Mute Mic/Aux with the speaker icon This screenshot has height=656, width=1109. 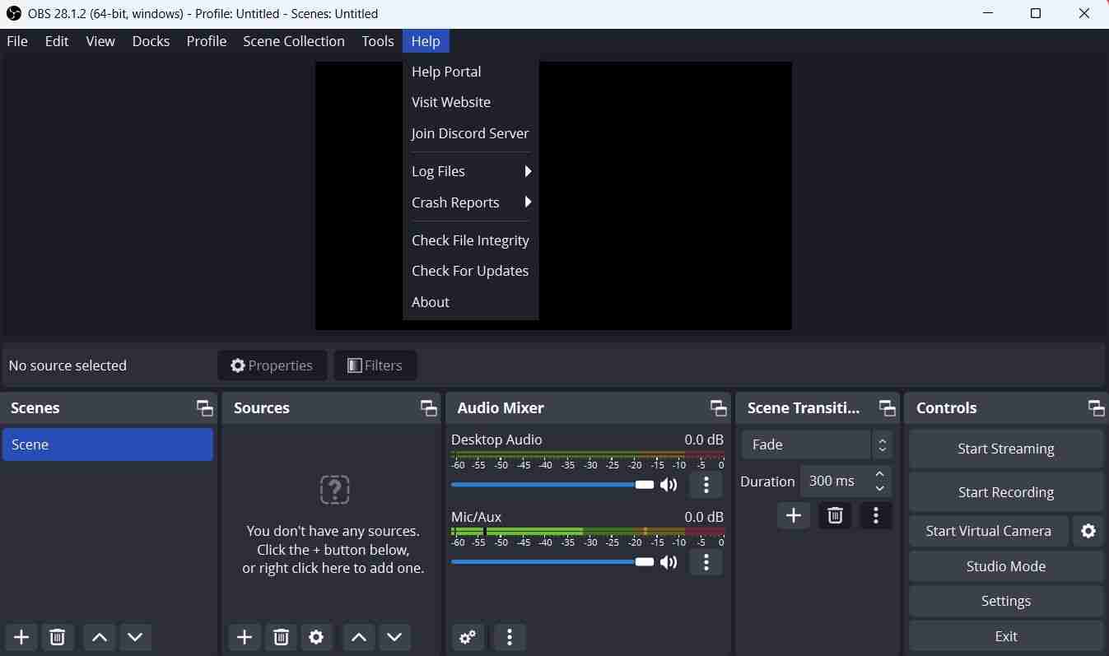point(669,562)
